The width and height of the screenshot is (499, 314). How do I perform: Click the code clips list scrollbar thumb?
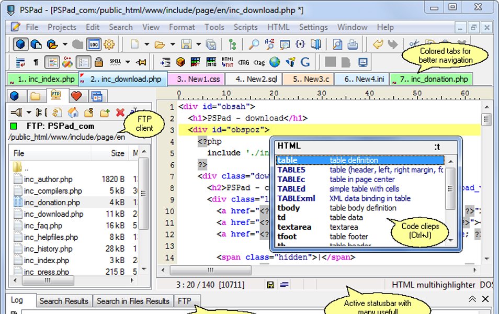pos(450,189)
